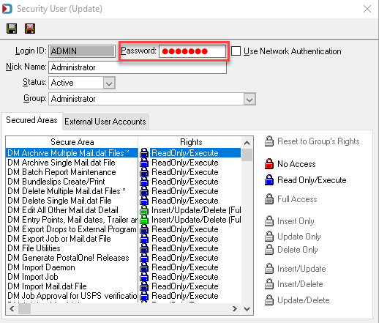
Task: Click into the Nick Name field
Action: click(x=138, y=67)
